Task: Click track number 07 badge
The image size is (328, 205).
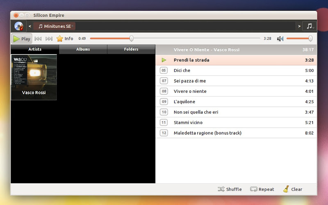Action: click(x=164, y=81)
